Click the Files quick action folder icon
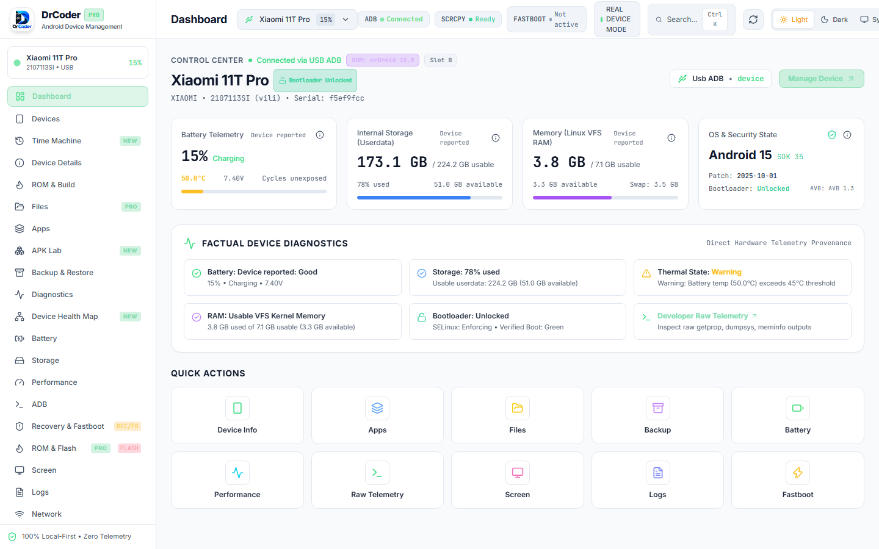This screenshot has height=549, width=879. [x=518, y=408]
